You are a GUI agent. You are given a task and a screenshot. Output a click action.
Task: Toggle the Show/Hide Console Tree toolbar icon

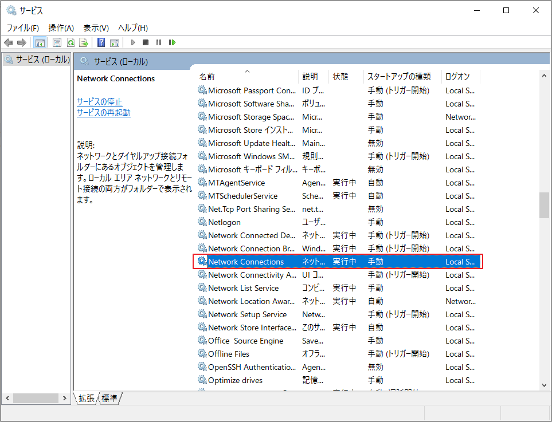coord(40,42)
